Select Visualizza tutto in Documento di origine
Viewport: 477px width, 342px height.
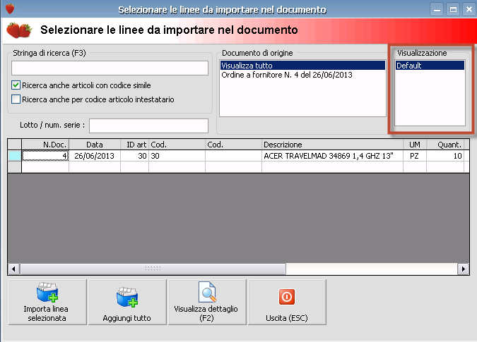coord(302,66)
